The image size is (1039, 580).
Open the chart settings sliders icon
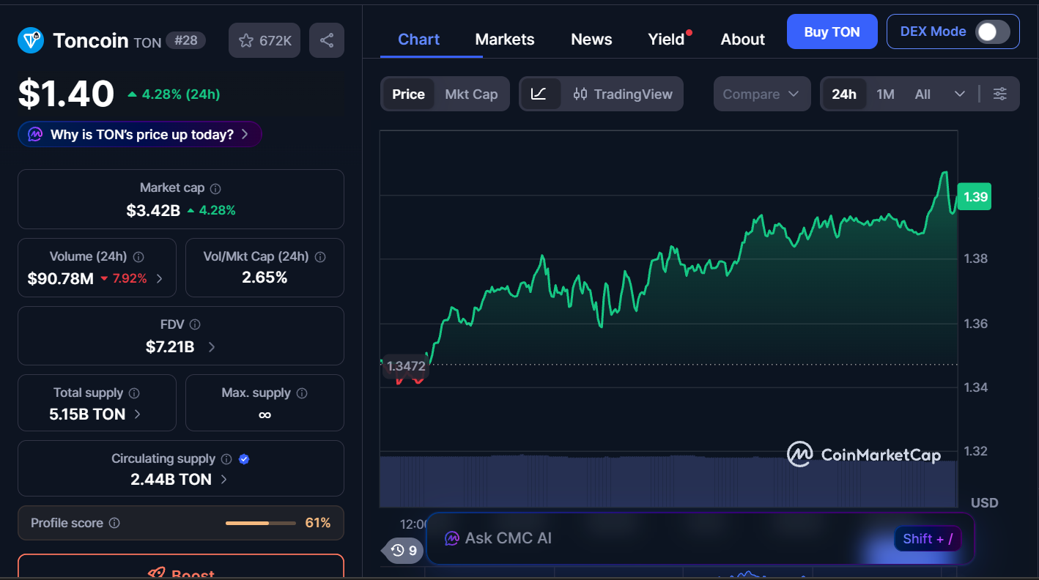[x=1000, y=94]
